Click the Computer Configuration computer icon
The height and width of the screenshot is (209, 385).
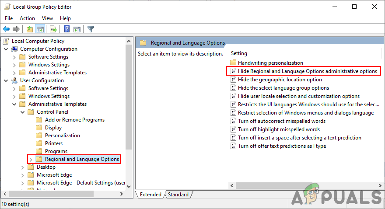[x=14, y=49]
